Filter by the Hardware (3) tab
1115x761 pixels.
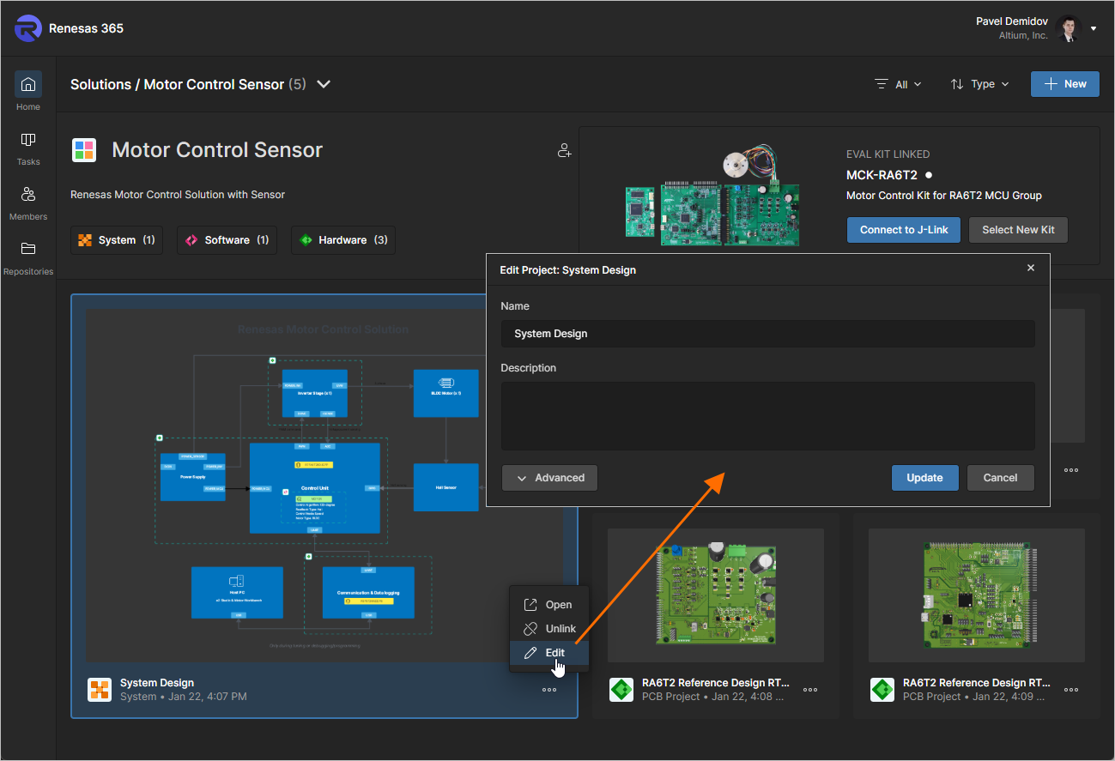(343, 240)
